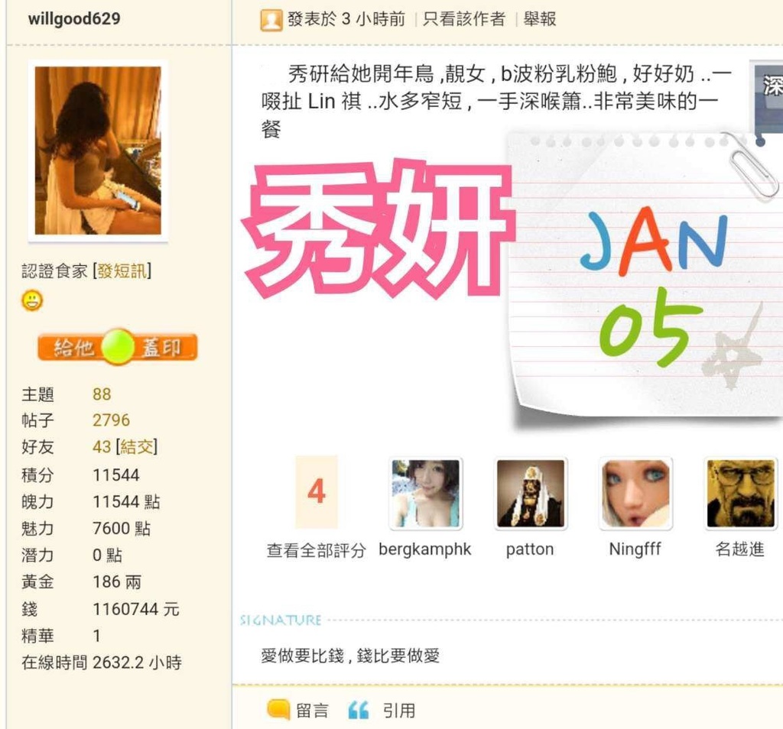
Task: Click the 結交 add friend link
Action: (137, 446)
